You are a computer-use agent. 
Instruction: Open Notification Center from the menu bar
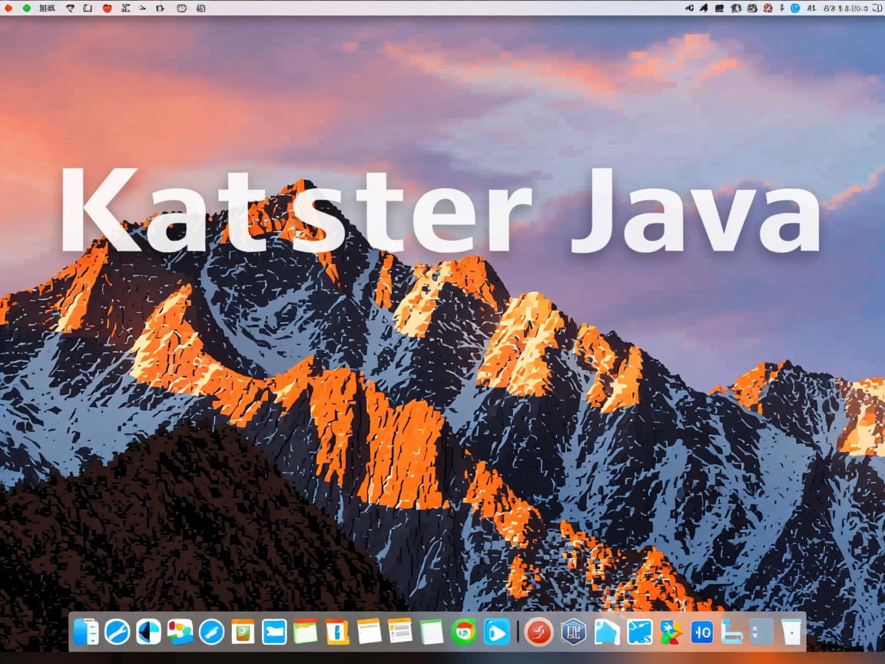(x=876, y=8)
